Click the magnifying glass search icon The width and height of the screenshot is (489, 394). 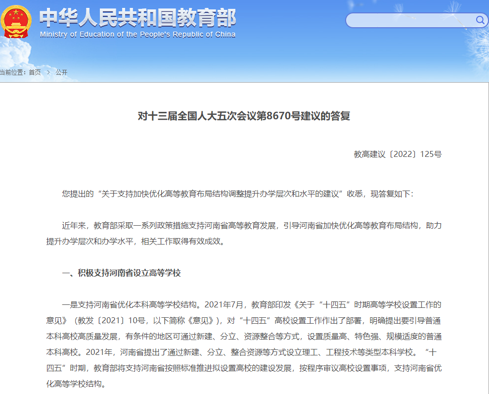tap(480, 20)
